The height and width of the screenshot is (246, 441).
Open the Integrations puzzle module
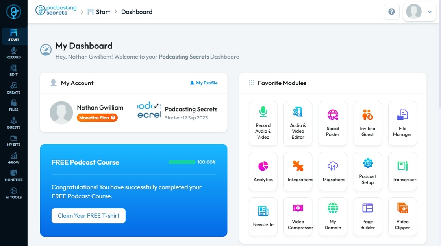298,171
